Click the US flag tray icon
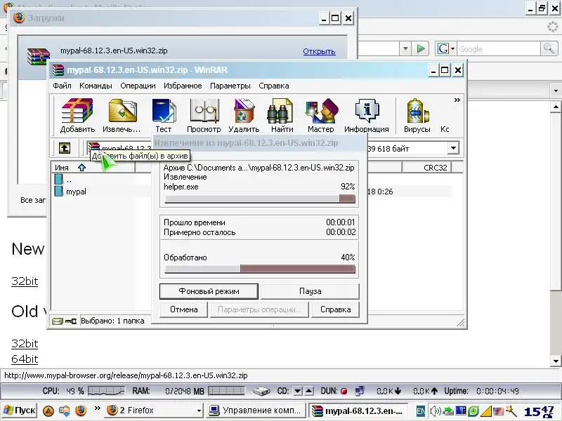This screenshot has height=421, width=562. click(498, 411)
